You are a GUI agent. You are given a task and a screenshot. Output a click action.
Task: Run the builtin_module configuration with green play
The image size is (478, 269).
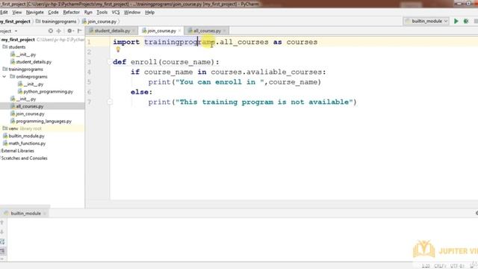(456, 21)
